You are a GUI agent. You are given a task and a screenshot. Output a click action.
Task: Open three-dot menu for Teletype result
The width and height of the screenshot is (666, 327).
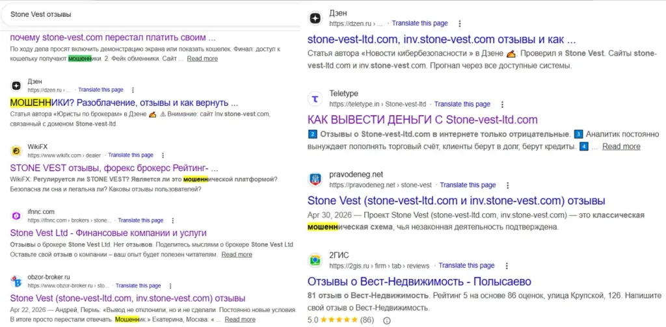(x=503, y=104)
